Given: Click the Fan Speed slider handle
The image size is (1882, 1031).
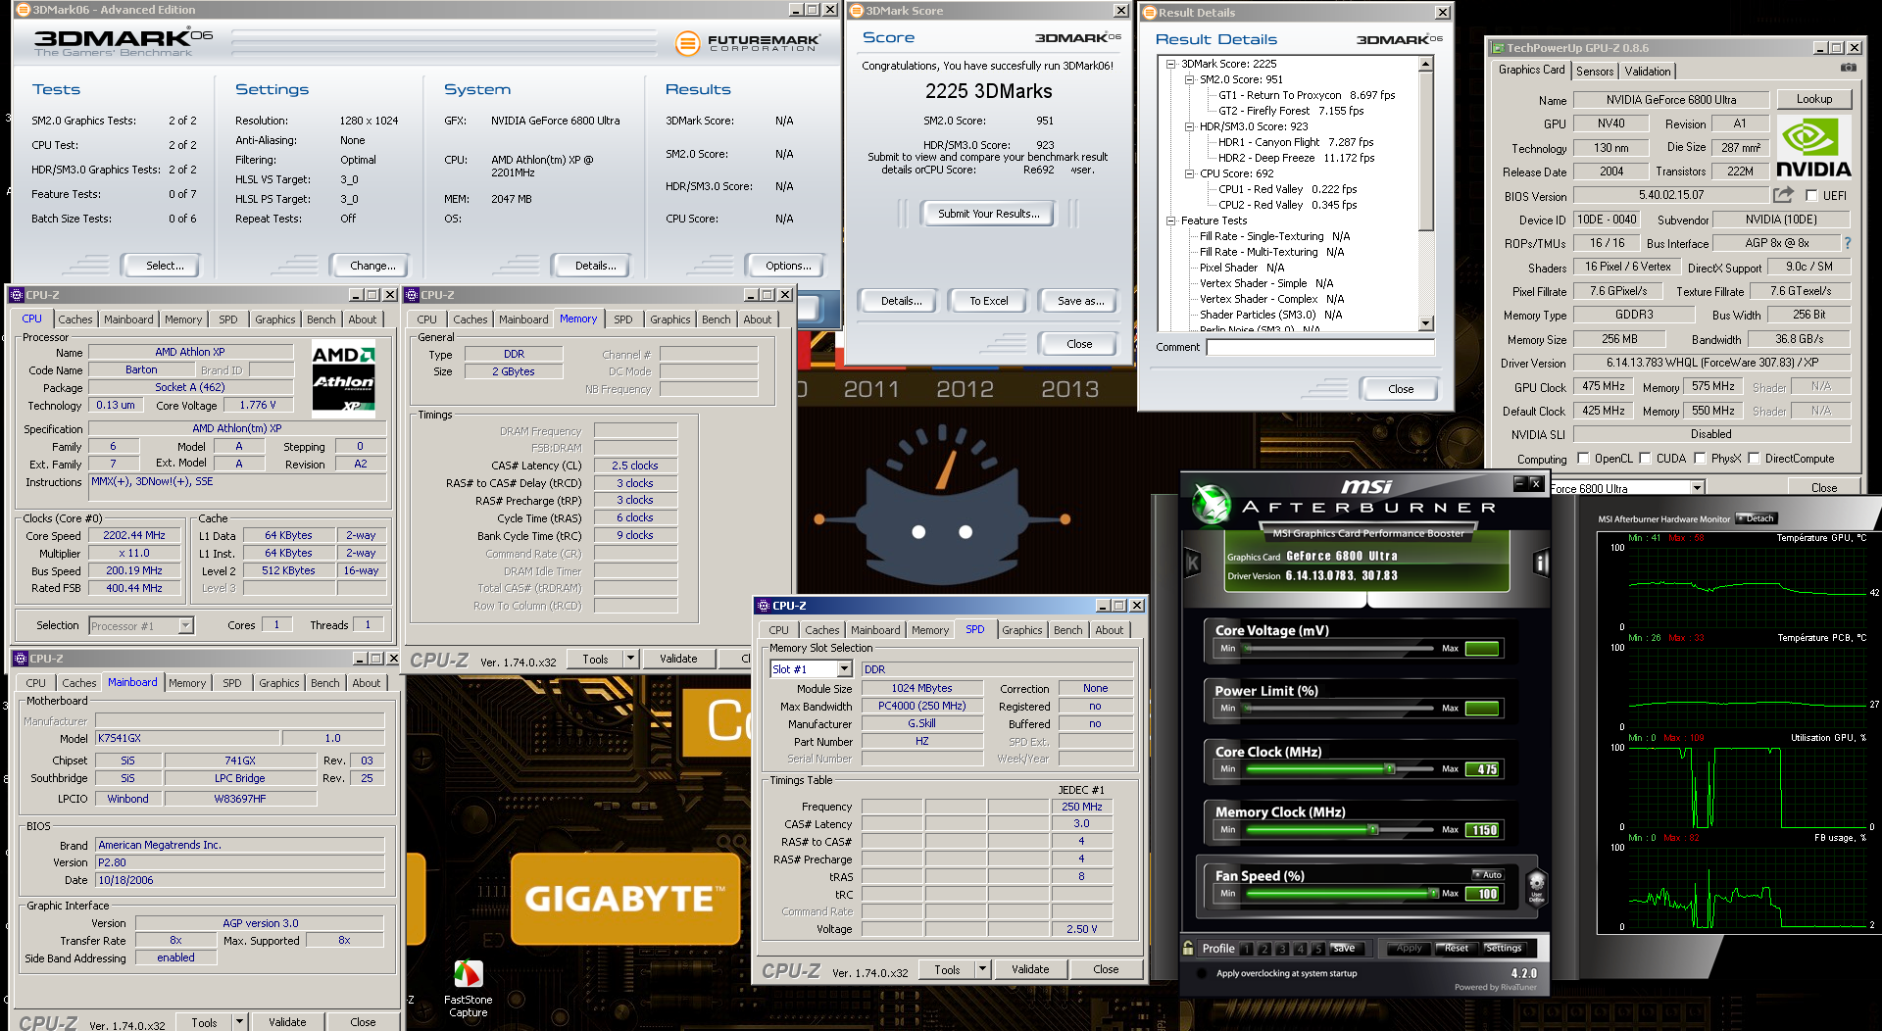Looking at the screenshot, I should coord(1433,894).
